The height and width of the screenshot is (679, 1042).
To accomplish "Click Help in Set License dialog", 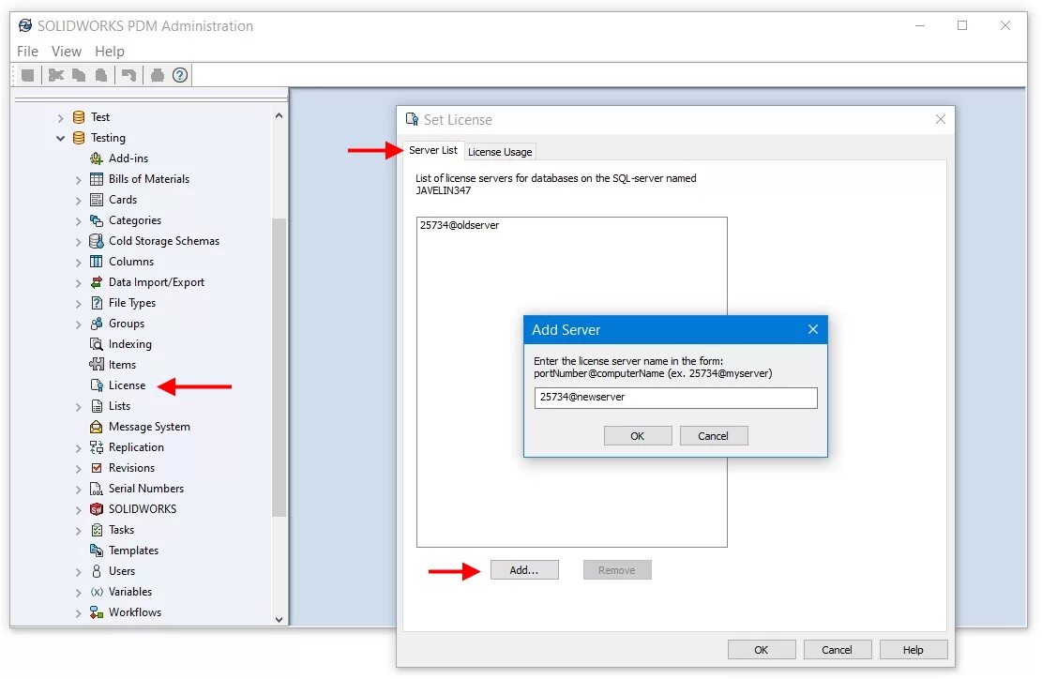I will click(914, 650).
